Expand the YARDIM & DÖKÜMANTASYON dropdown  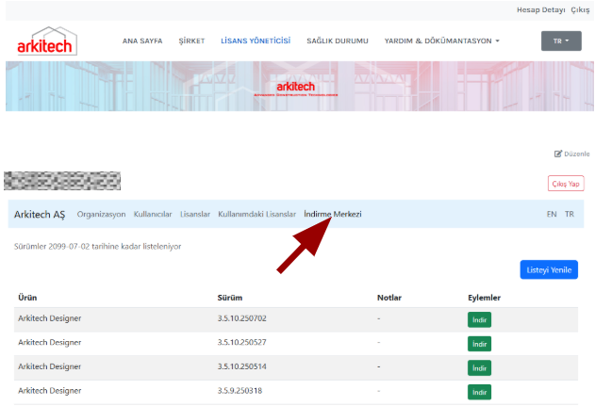coord(441,41)
